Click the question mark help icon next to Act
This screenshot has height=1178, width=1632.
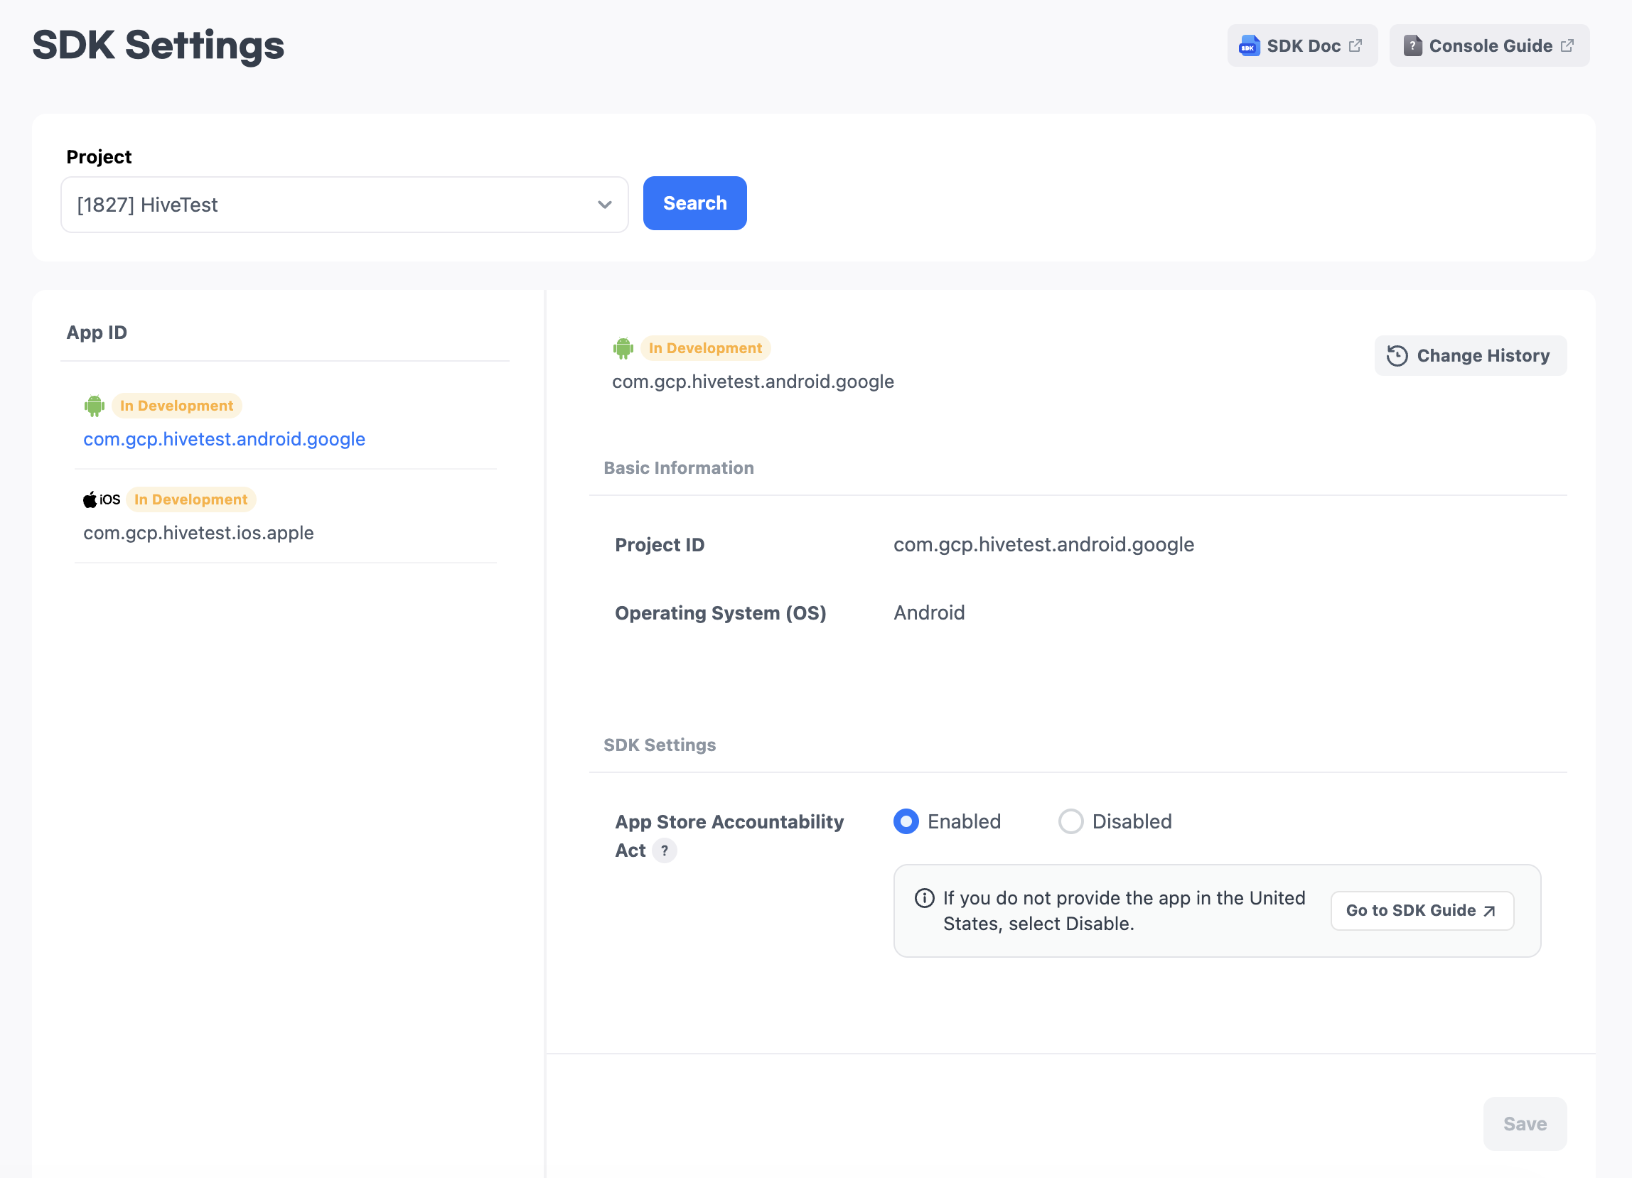[664, 850]
